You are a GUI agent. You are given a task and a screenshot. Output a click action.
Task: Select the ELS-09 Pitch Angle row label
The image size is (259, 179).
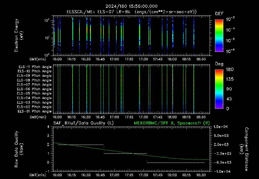click(34, 76)
